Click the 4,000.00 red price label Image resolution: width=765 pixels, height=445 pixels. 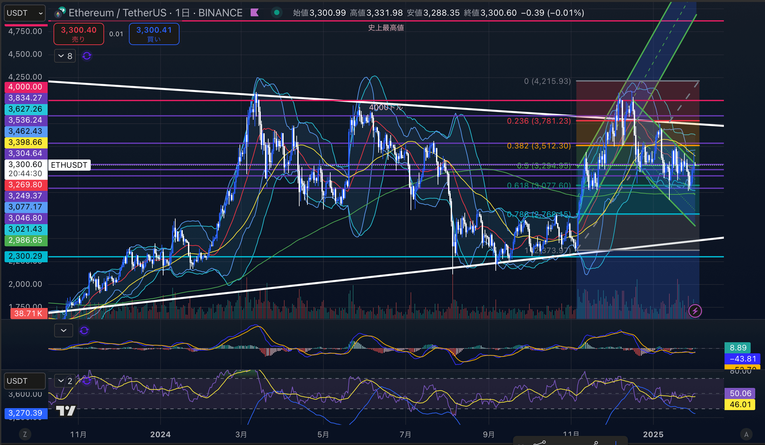(x=26, y=87)
